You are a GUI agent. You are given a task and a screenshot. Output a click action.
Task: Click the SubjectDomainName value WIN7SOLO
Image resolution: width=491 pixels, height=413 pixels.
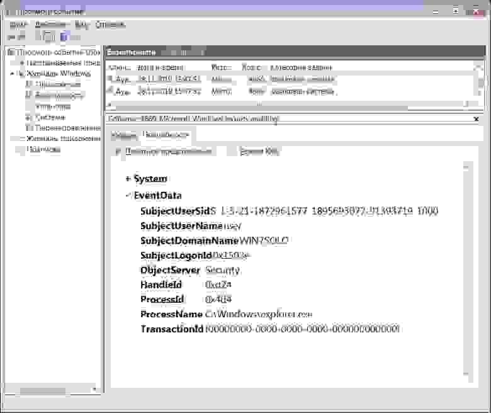coord(264,240)
